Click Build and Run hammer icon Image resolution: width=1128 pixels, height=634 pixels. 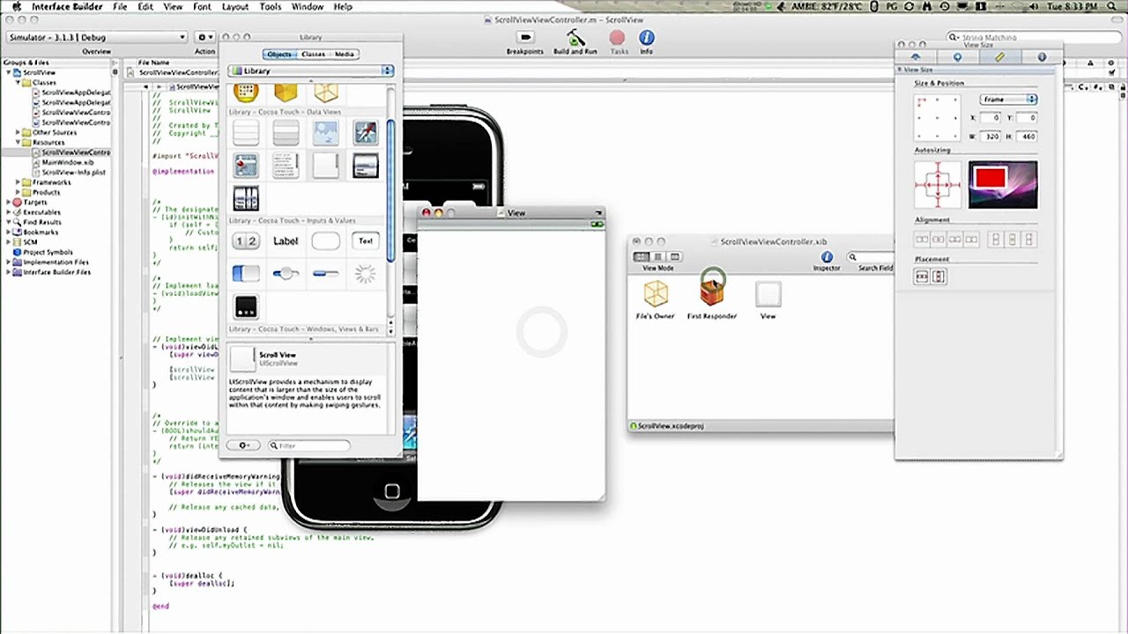coord(575,38)
